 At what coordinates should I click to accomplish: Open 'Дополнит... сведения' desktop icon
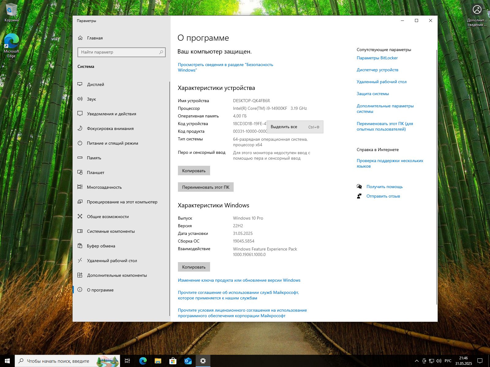(477, 15)
